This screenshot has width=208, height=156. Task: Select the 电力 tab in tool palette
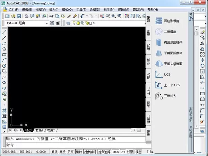pos(148,76)
